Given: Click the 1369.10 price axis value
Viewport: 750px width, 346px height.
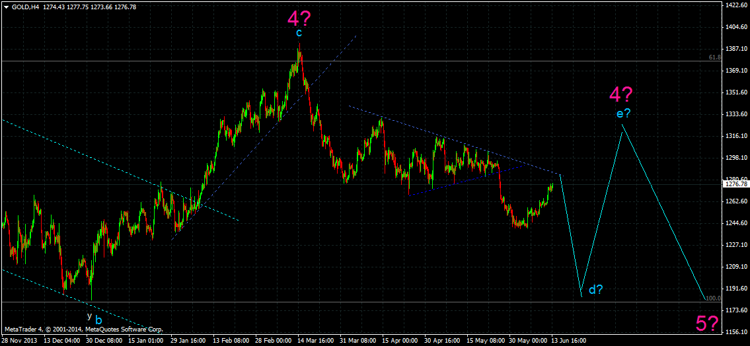Looking at the screenshot, I should click(x=735, y=70).
